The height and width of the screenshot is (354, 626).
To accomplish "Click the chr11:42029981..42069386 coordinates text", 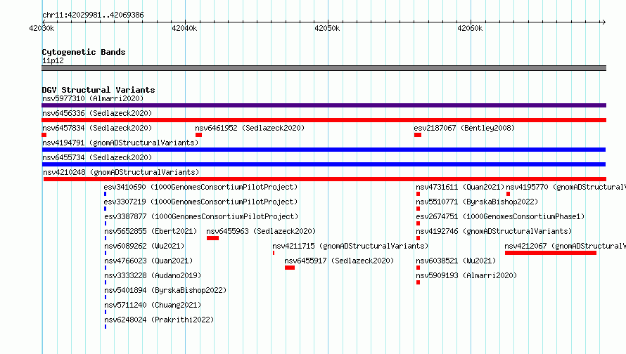I will pos(93,15).
